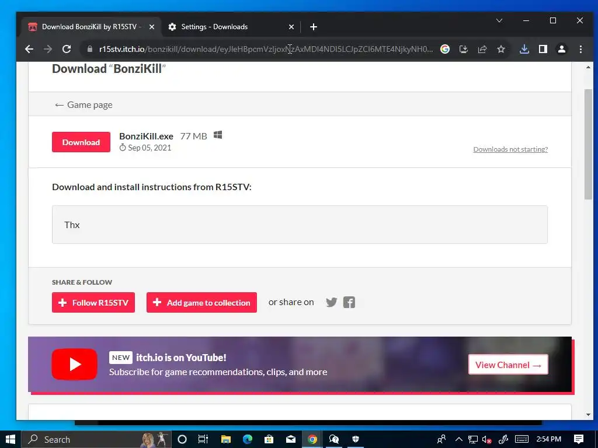Share on Twitter icon
Viewport: 598px width, 448px height.
point(332,303)
